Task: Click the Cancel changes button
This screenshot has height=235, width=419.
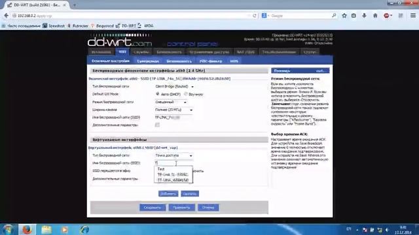Action: (208, 208)
